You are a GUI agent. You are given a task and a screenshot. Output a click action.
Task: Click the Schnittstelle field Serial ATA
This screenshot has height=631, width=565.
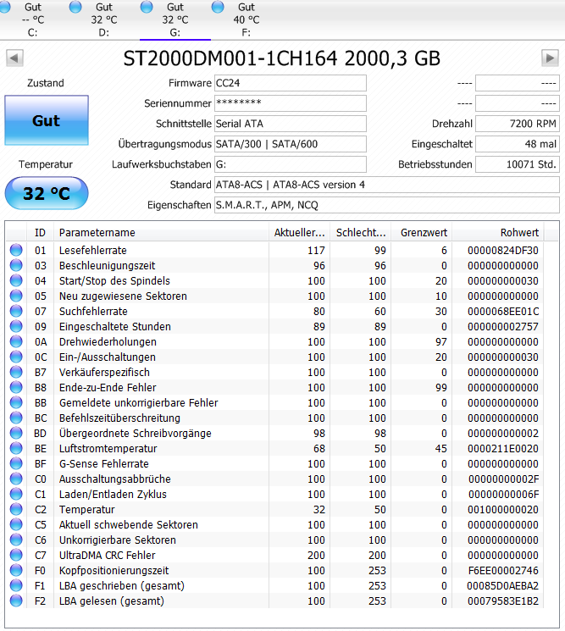point(291,124)
